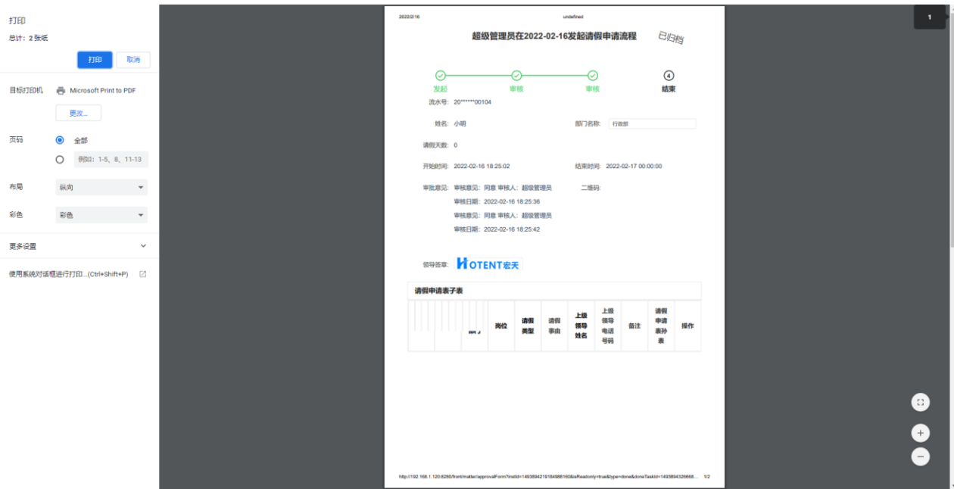Click the undefined header text on the page
Viewport: 954px width, 489px height.
coord(573,17)
